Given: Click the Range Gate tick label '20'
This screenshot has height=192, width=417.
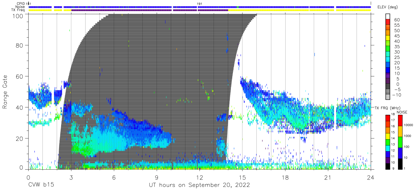Looking at the screenshot, I should click(x=20, y=138).
